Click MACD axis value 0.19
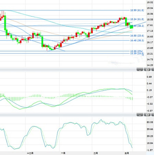154x155 pixels. tap(149, 90)
